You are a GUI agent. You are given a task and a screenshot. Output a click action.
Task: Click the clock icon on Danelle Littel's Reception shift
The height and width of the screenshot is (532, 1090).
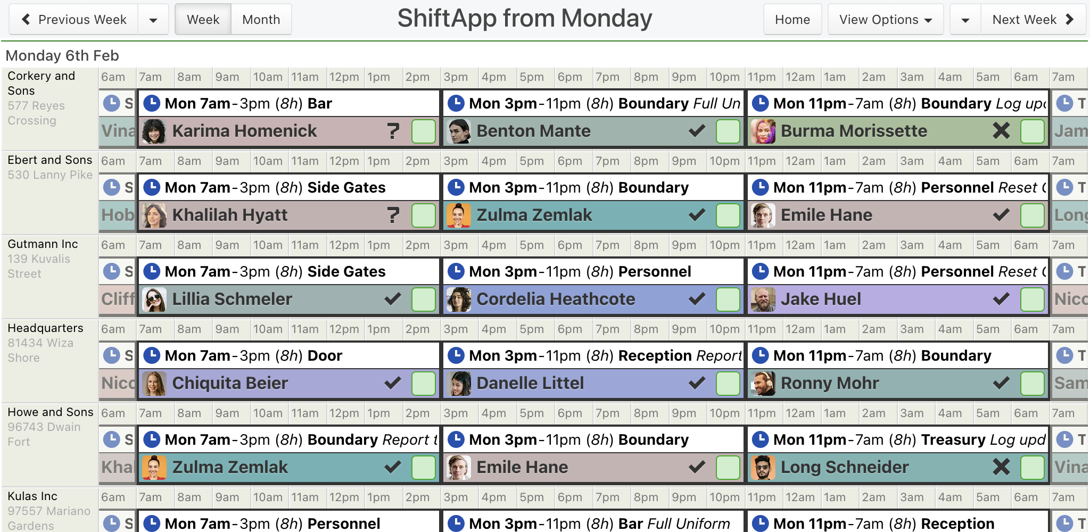click(x=456, y=355)
